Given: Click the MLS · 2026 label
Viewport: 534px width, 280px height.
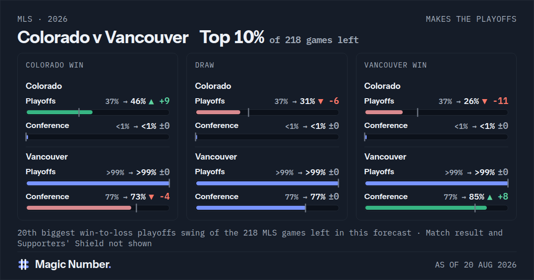Looking at the screenshot, I should click(43, 19).
